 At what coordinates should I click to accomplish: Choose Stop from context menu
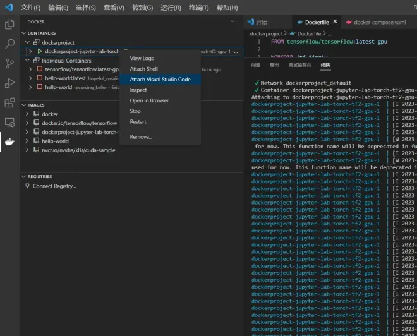tap(160, 111)
